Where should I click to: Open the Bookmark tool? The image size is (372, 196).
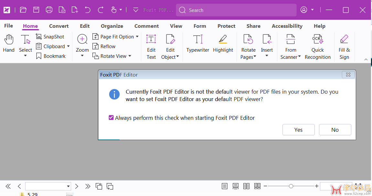pyautogui.click(x=51, y=56)
